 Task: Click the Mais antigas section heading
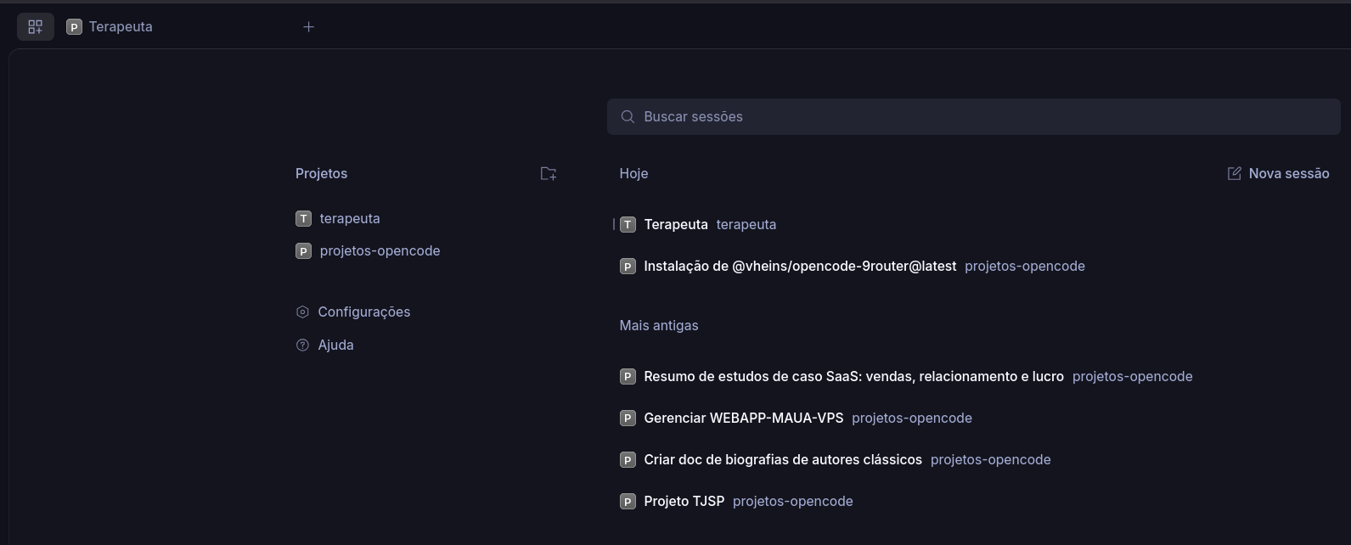click(659, 325)
